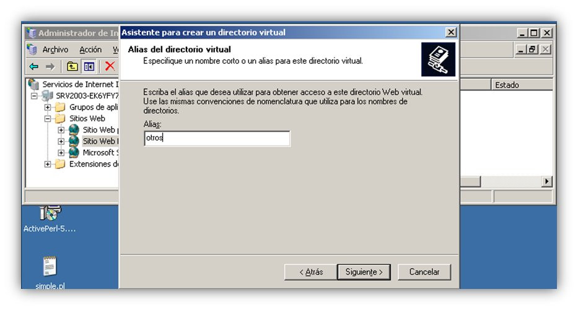Click the Siguiente button
Image resolution: width=578 pixels, height=310 pixels.
[364, 272]
